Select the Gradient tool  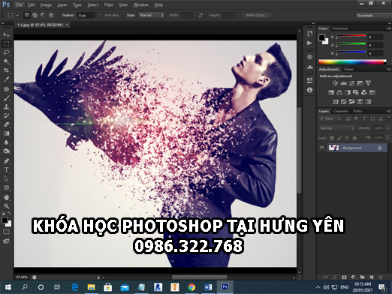(7, 133)
